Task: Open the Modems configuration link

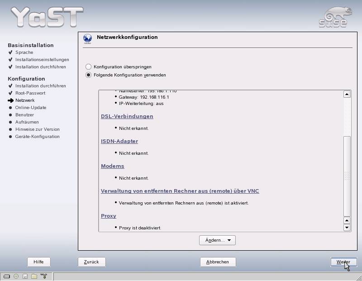Action: click(112, 166)
